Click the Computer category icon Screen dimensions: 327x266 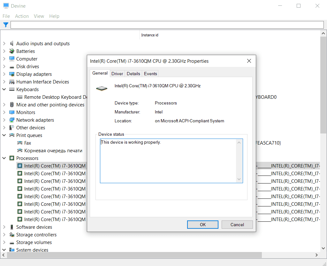(x=12, y=59)
